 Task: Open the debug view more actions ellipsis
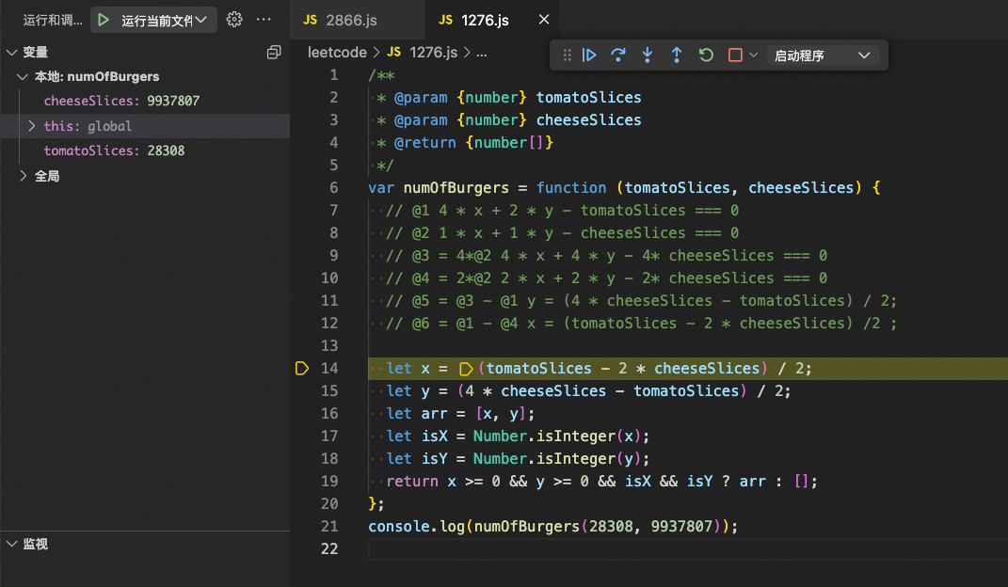pos(264,20)
